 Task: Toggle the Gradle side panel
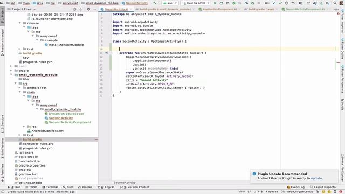(342, 105)
